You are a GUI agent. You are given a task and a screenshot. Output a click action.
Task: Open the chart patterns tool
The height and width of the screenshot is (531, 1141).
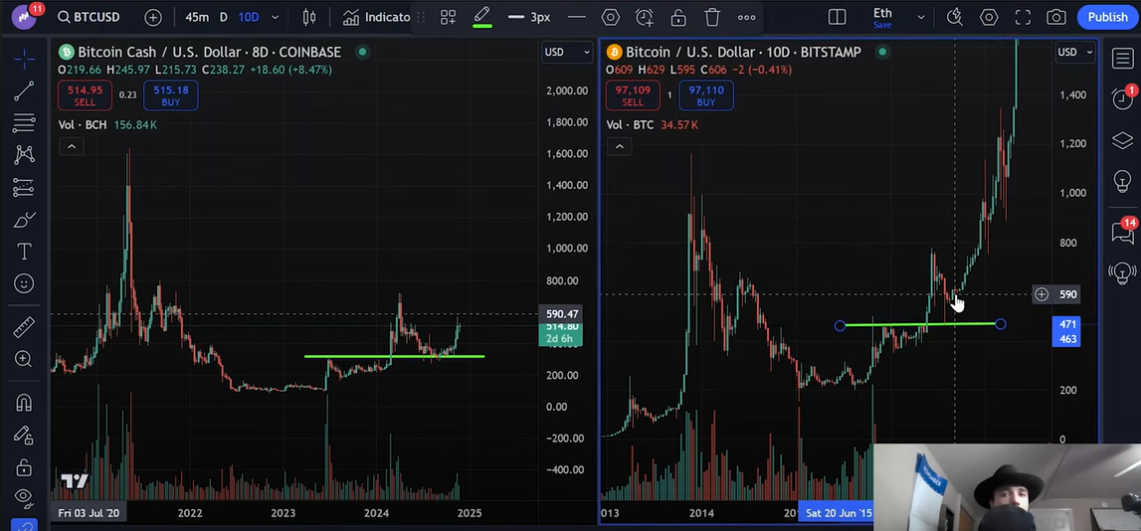tap(24, 154)
